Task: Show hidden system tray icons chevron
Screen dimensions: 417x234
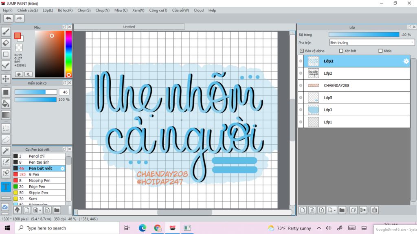Action: pos(319,228)
